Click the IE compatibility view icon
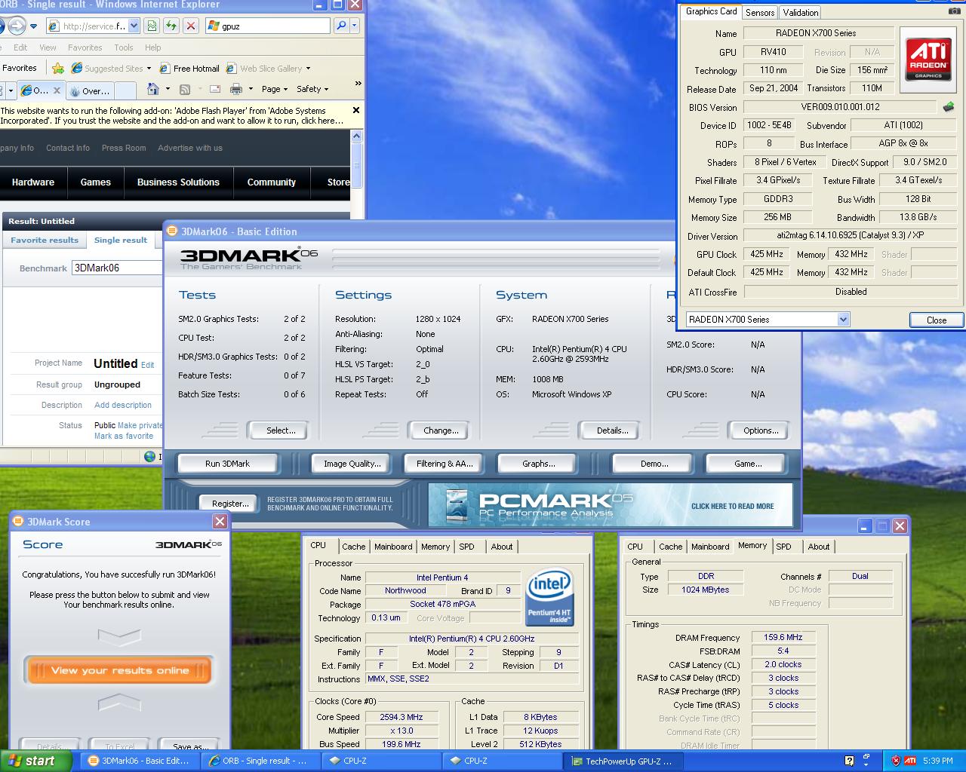Viewport: 966px width, 772px height. [x=152, y=26]
